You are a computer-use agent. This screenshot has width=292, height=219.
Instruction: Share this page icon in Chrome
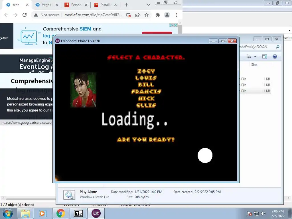[x=137, y=15]
